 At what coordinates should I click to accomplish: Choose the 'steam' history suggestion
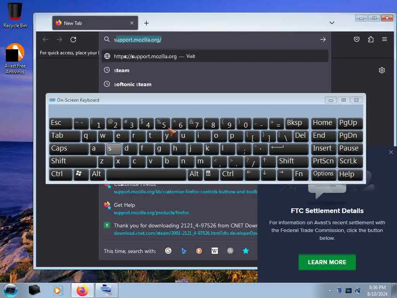pyautogui.click(x=215, y=70)
